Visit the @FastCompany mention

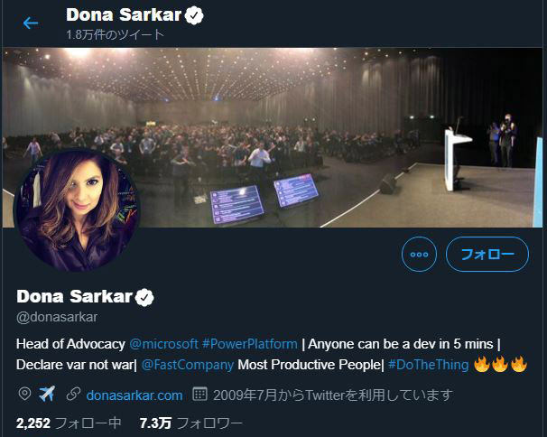[188, 365]
